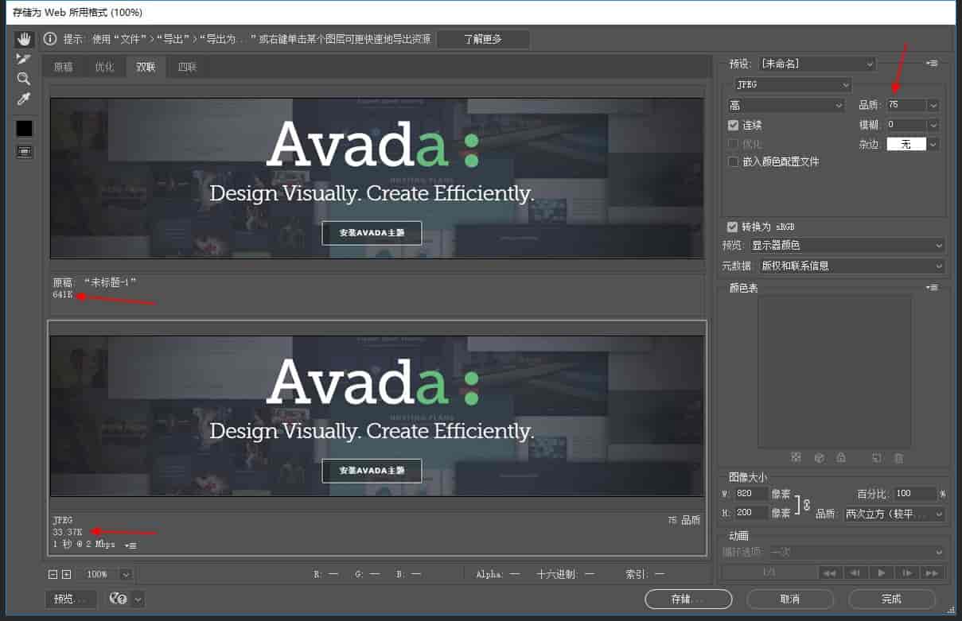Switch to the 原稿 tab
Screen dimensions: 962x621
point(63,67)
